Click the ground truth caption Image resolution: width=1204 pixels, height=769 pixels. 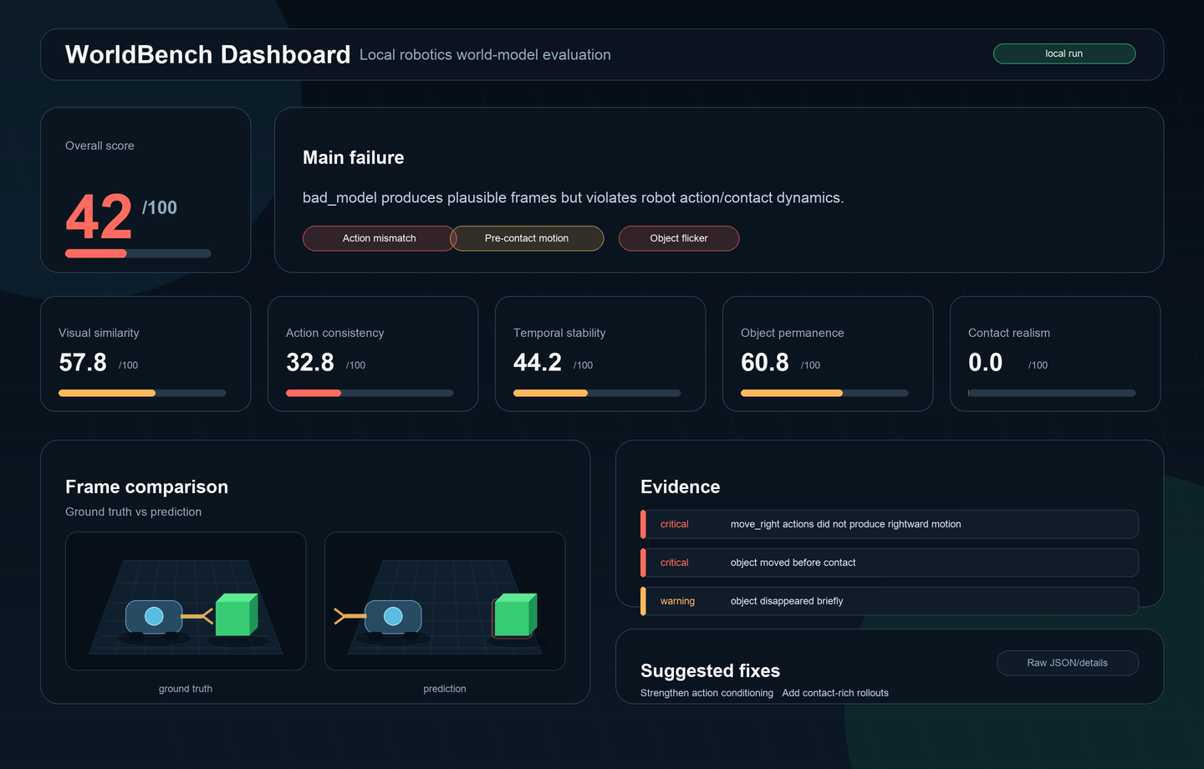186,689
